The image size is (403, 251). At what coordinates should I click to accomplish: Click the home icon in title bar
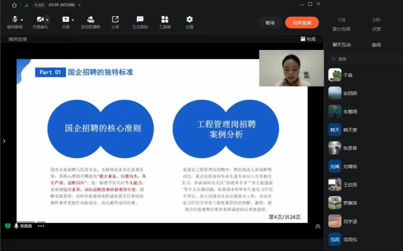(15, 5)
